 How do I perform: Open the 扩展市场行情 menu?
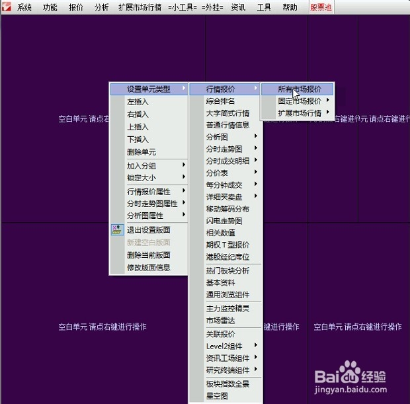pos(140,7)
